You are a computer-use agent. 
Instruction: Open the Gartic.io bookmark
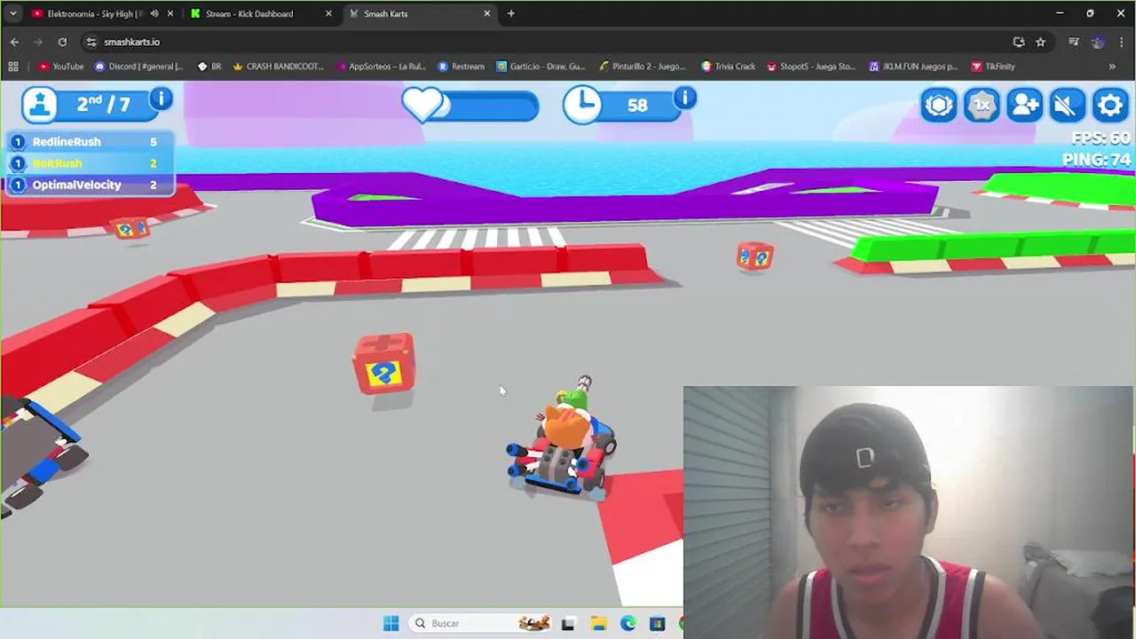[540, 67]
